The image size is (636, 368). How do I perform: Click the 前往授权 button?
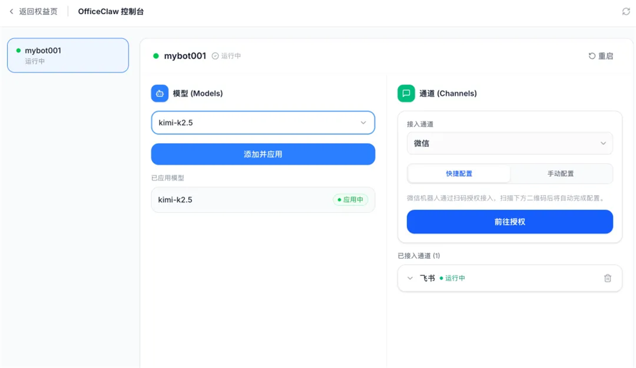(509, 222)
